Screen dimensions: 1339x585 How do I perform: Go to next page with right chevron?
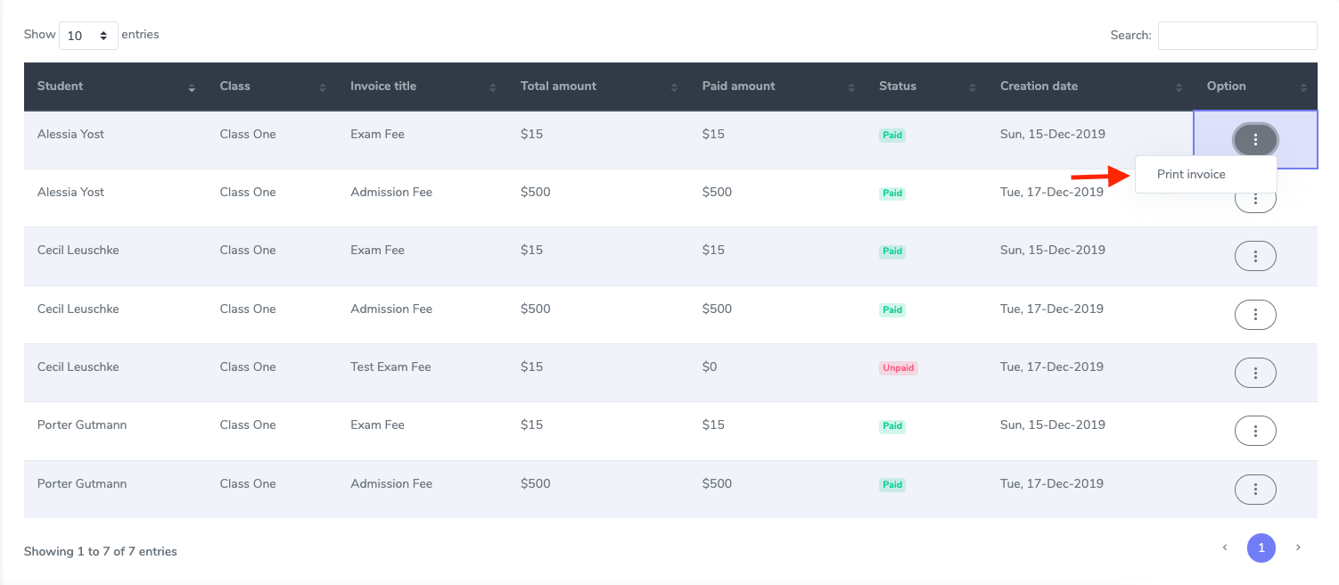click(x=1298, y=548)
